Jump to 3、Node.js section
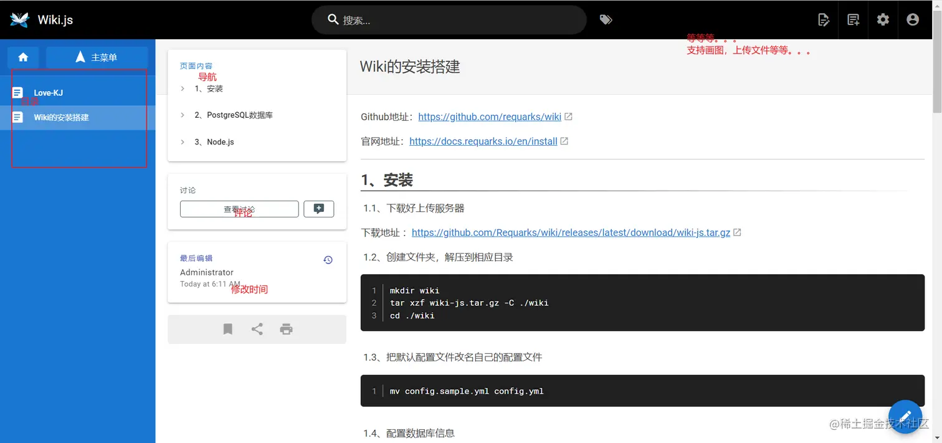This screenshot has width=942, height=443. (x=214, y=142)
